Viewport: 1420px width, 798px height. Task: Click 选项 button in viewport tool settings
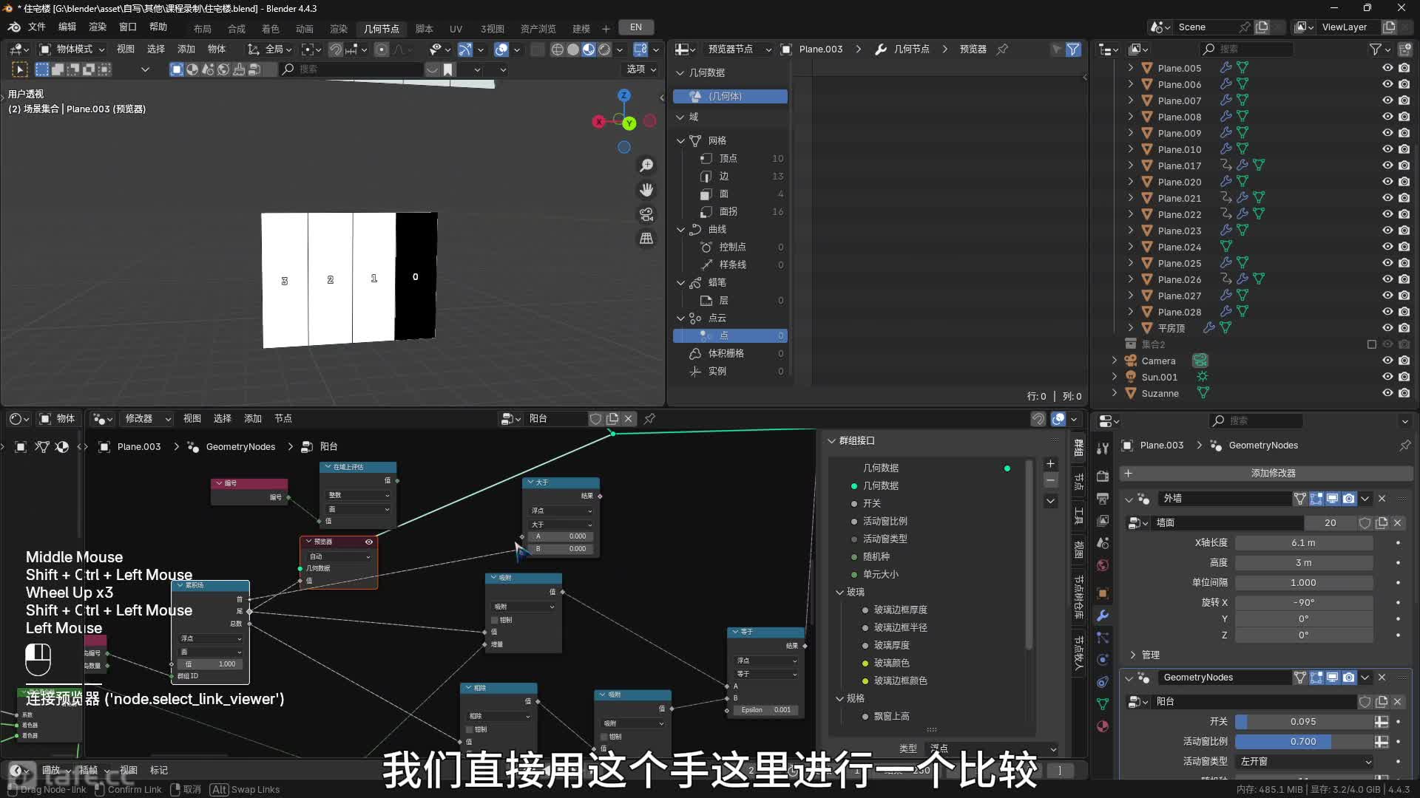point(641,69)
